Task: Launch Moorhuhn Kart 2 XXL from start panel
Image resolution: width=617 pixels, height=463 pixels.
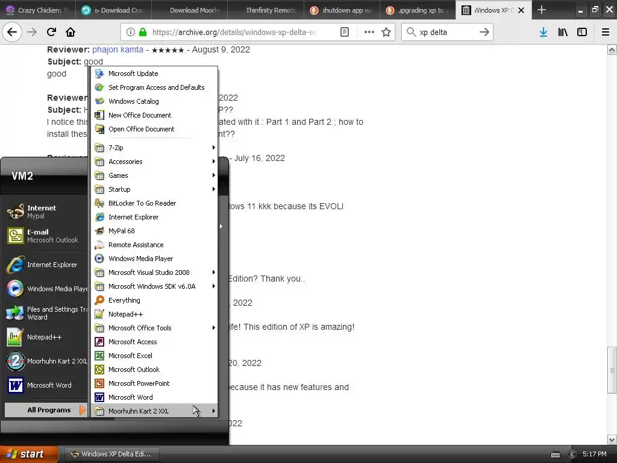Action: [46, 361]
